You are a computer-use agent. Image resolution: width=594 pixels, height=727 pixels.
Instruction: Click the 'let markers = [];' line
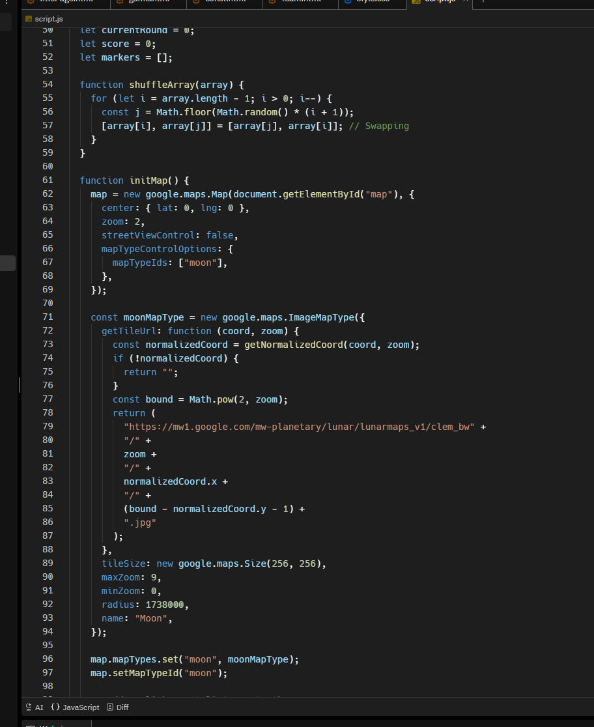126,57
